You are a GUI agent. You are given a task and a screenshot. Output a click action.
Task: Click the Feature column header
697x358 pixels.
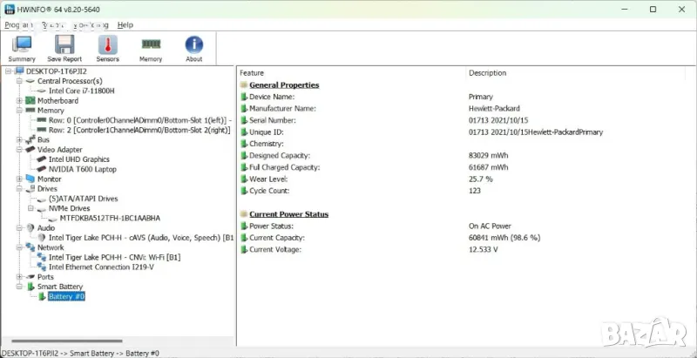252,73
